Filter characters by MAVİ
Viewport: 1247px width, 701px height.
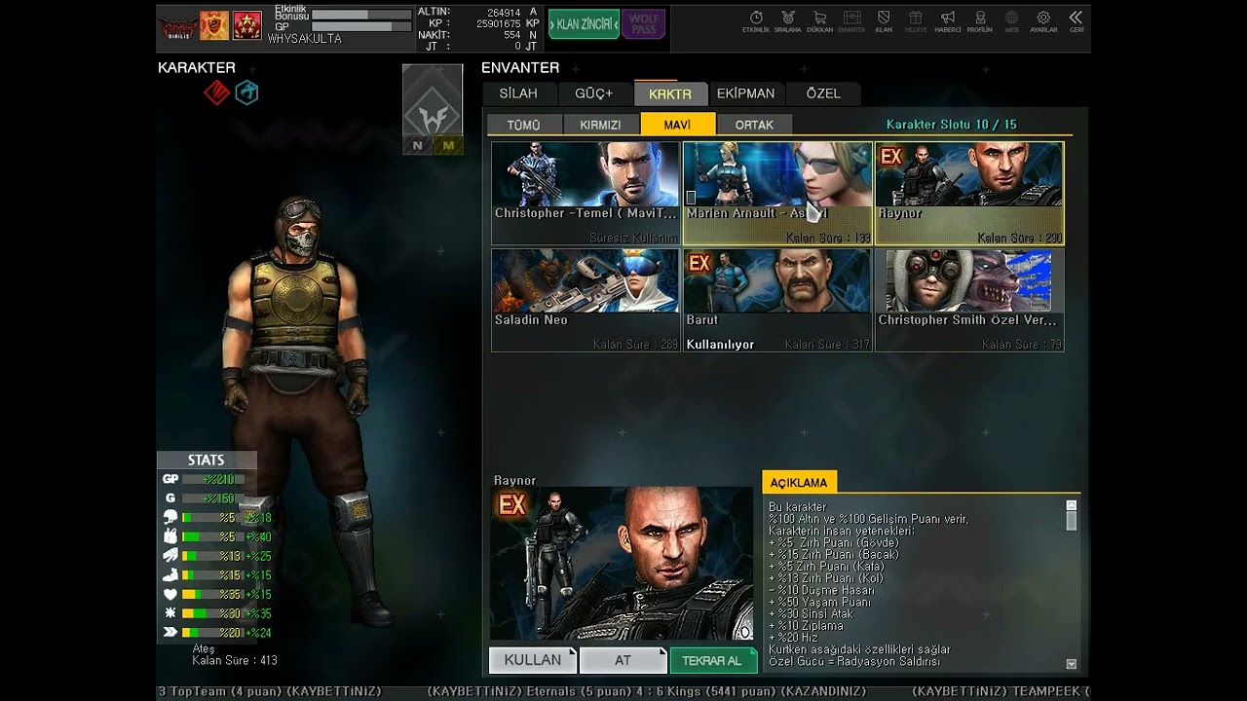click(x=678, y=125)
